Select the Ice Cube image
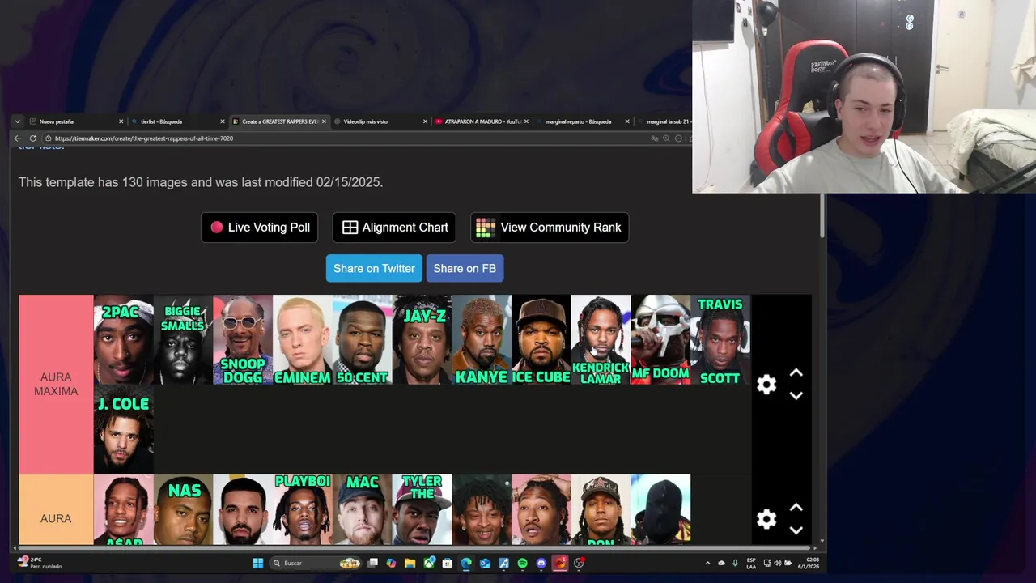Viewport: 1036px width, 583px height. pyautogui.click(x=541, y=339)
